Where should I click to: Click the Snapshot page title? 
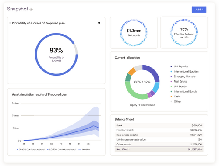pyautogui.click(x=18, y=9)
